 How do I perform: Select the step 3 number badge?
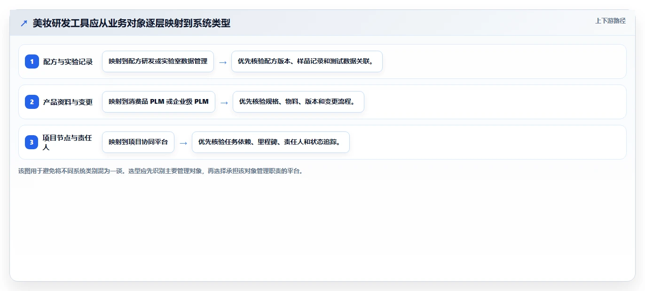point(32,142)
